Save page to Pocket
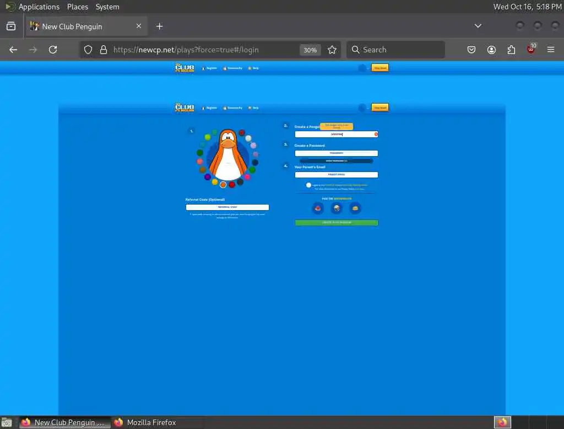 [x=471, y=50]
